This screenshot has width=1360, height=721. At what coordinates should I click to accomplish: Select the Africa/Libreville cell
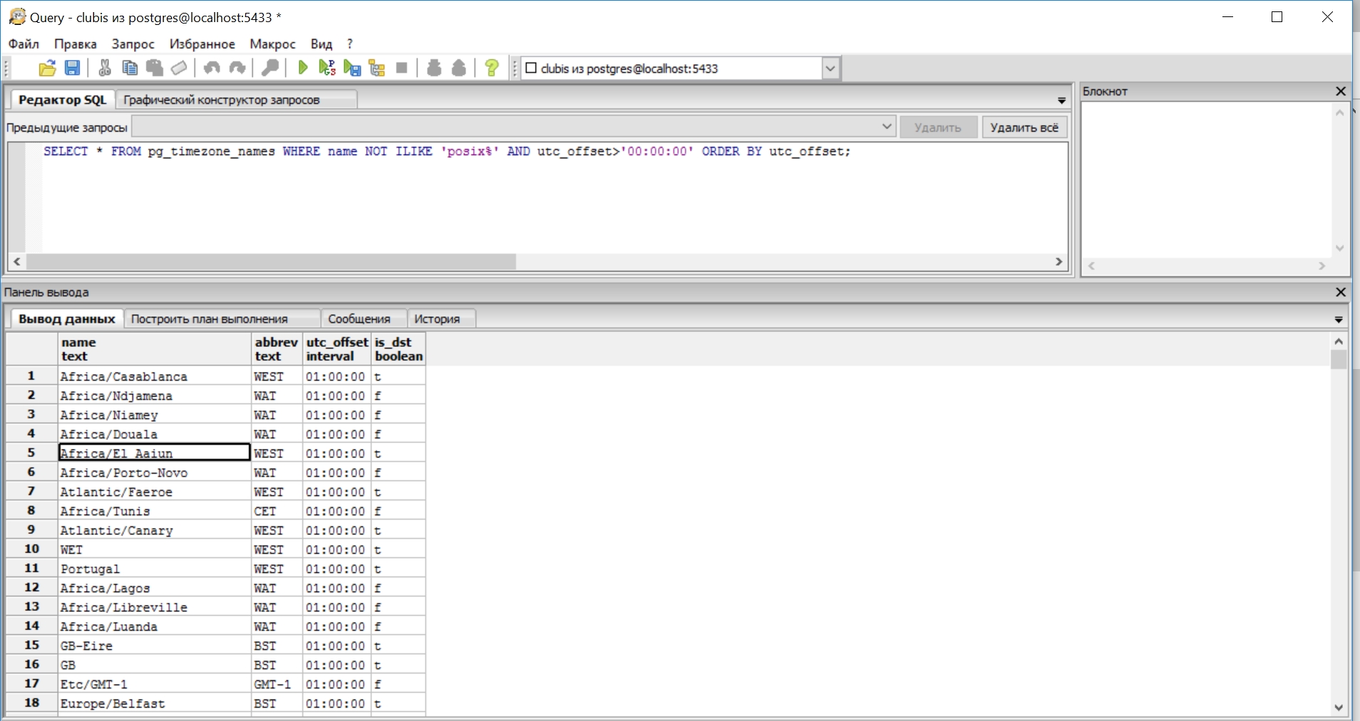coord(155,607)
